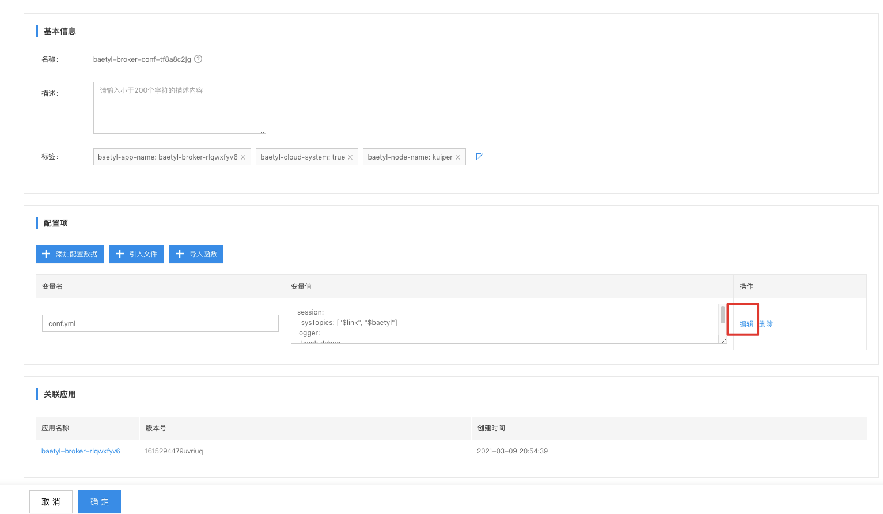Click the help icon next to configuration name

tap(198, 59)
